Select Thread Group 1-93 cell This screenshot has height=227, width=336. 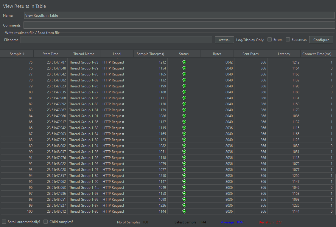(x=84, y=194)
